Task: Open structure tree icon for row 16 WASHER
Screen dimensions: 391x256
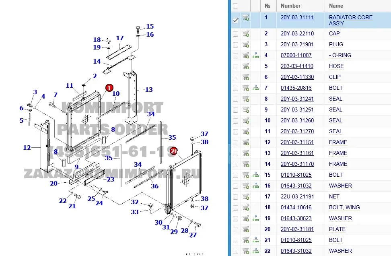Action: click(255, 186)
